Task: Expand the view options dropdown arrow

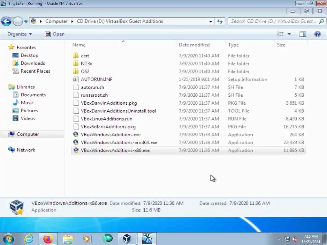Action: coord(289,34)
